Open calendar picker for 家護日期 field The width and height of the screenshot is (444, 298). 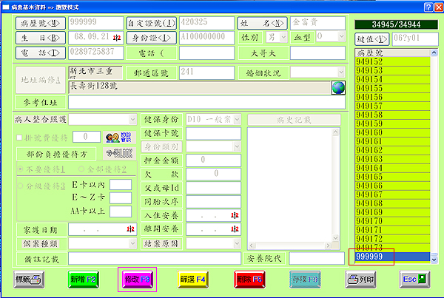[129, 230]
